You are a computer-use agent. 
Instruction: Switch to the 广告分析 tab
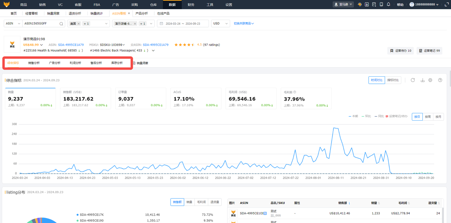(x=55, y=63)
